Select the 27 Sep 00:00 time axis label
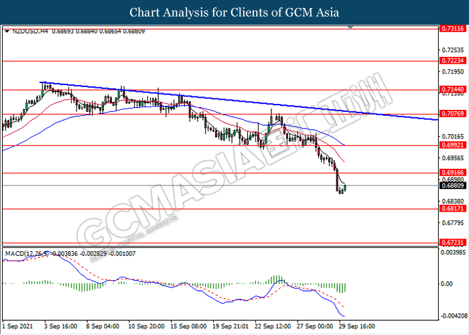The height and width of the screenshot is (335, 469). point(315,326)
